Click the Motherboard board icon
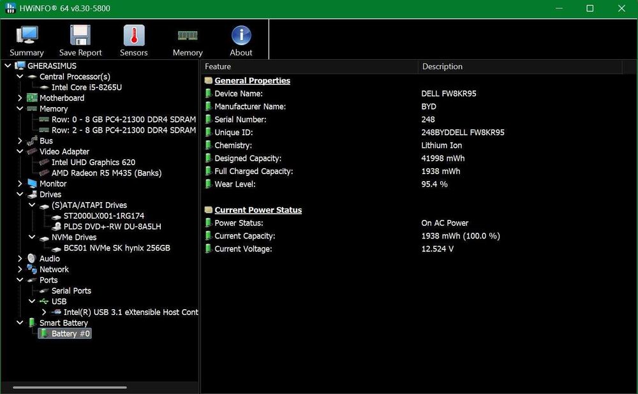638x394 pixels. point(32,98)
